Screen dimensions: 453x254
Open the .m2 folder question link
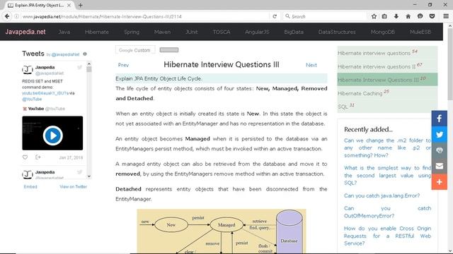pyautogui.click(x=387, y=147)
